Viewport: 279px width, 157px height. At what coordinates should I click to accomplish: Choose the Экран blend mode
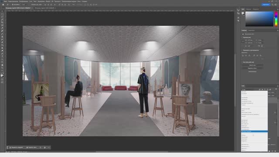tap(254, 111)
